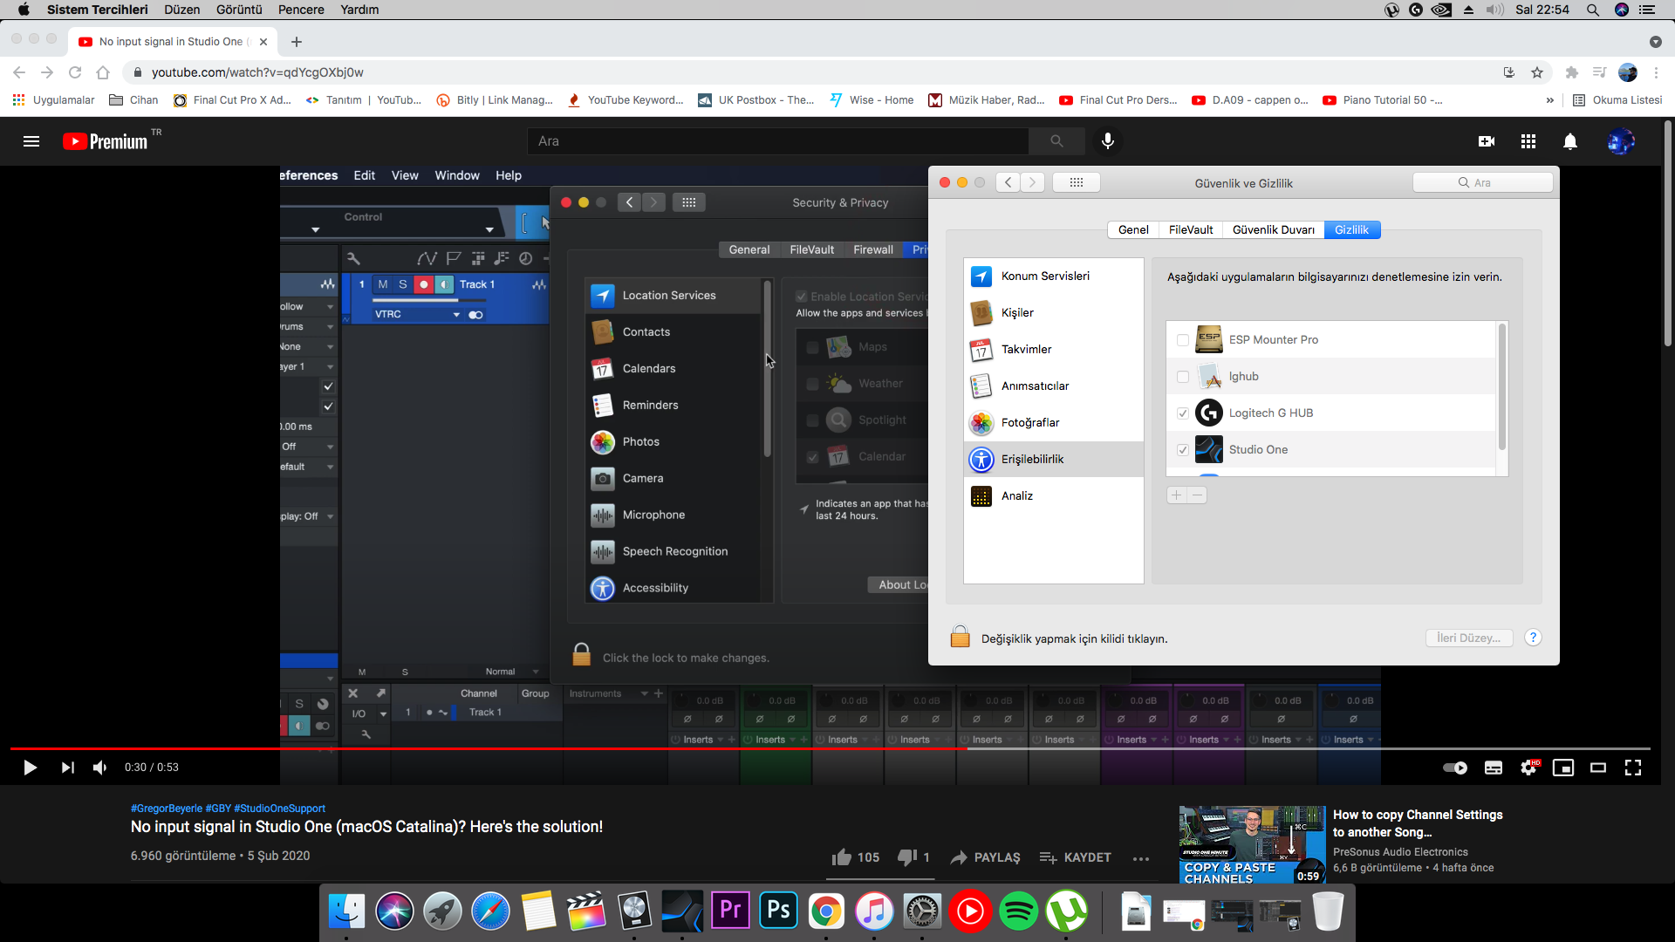The image size is (1675, 942).
Task: Open the three-dot more actions menu under the video
Action: [x=1140, y=858]
